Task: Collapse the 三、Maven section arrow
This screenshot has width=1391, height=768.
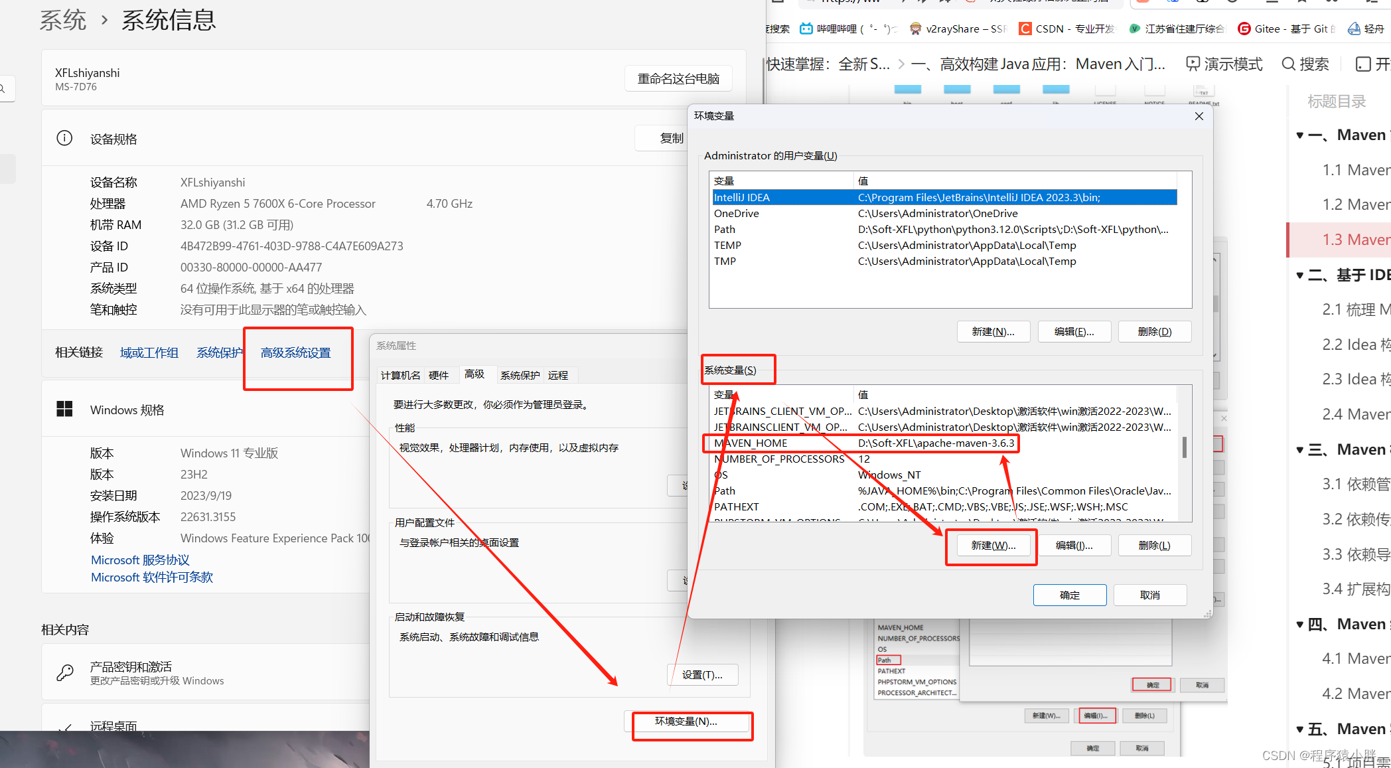Action: [x=1300, y=450]
